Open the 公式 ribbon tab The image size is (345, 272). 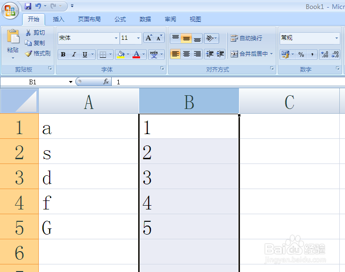pyautogui.click(x=120, y=19)
